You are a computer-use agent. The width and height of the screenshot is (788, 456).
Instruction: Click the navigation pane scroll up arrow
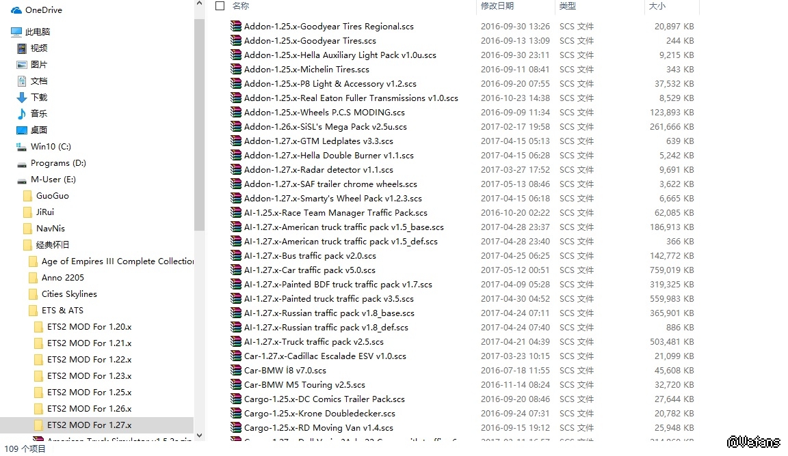(200, 4)
